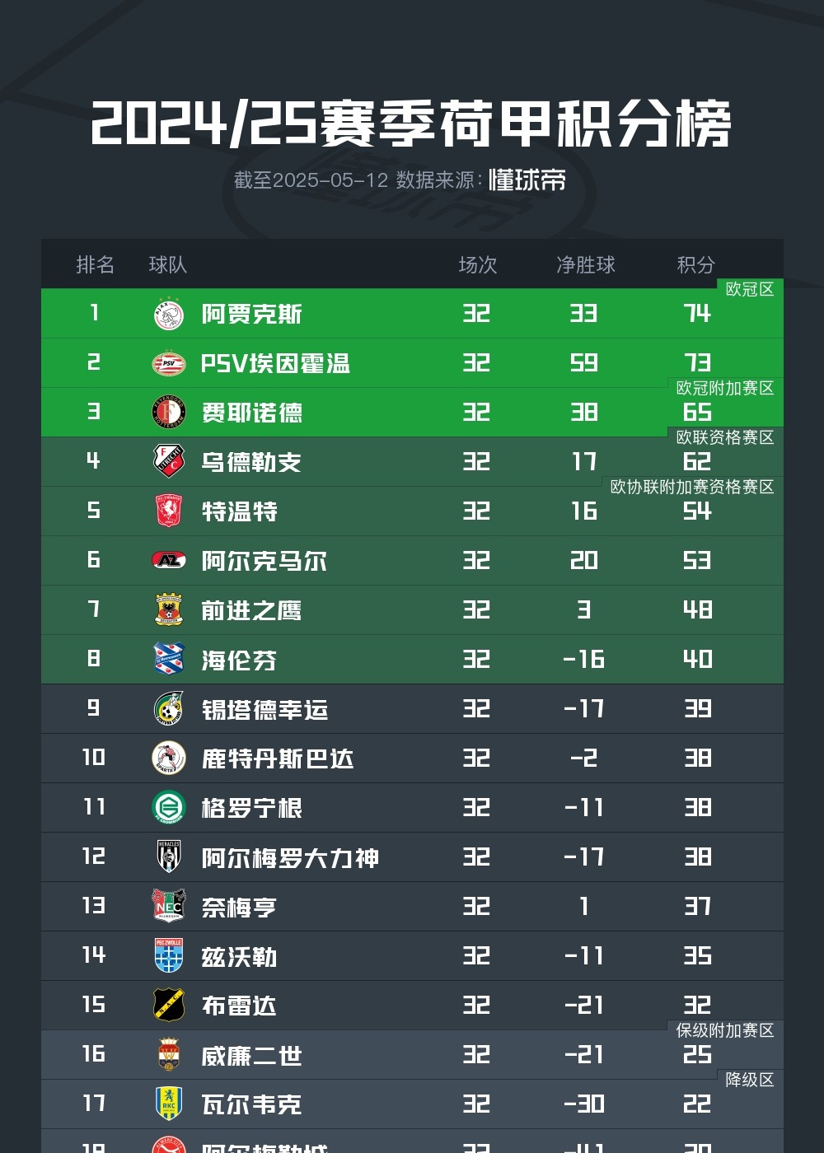This screenshot has height=1153, width=824.
Task: Click the Ajax club logo
Action: point(169,314)
